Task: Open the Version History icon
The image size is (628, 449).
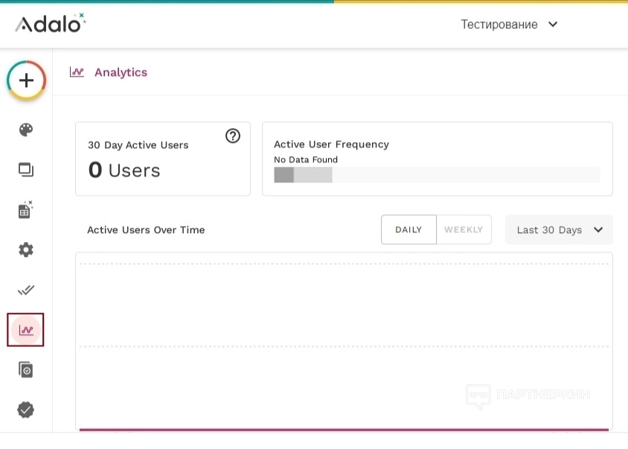Action: click(x=26, y=369)
